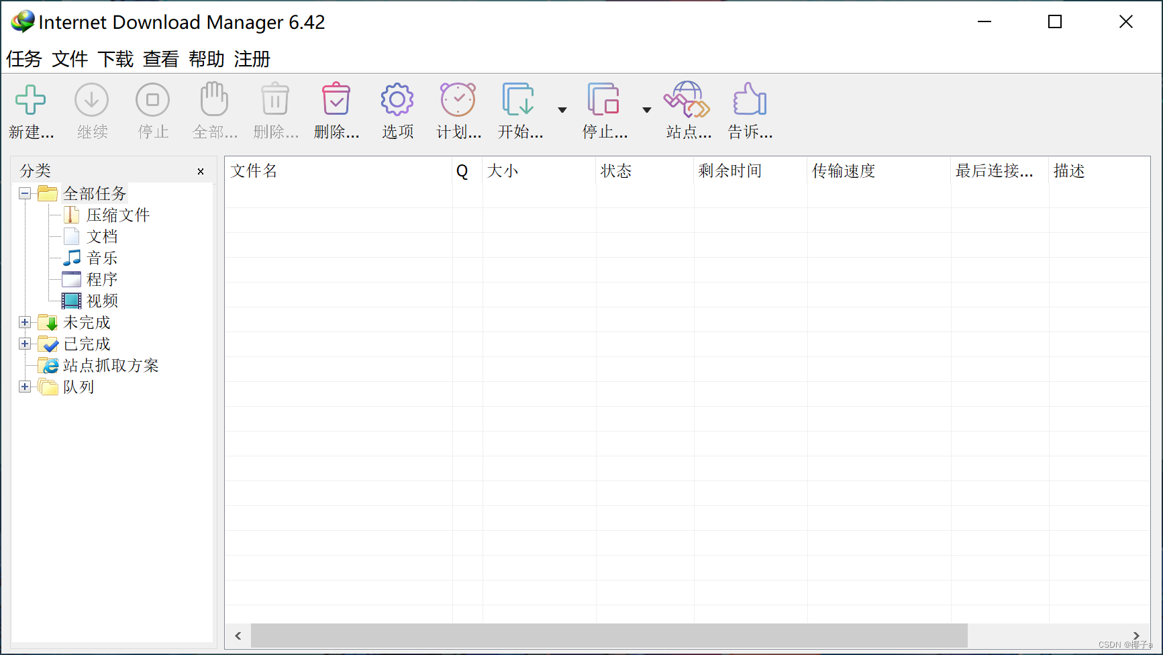Open the 站点 site grabber icon

click(687, 99)
